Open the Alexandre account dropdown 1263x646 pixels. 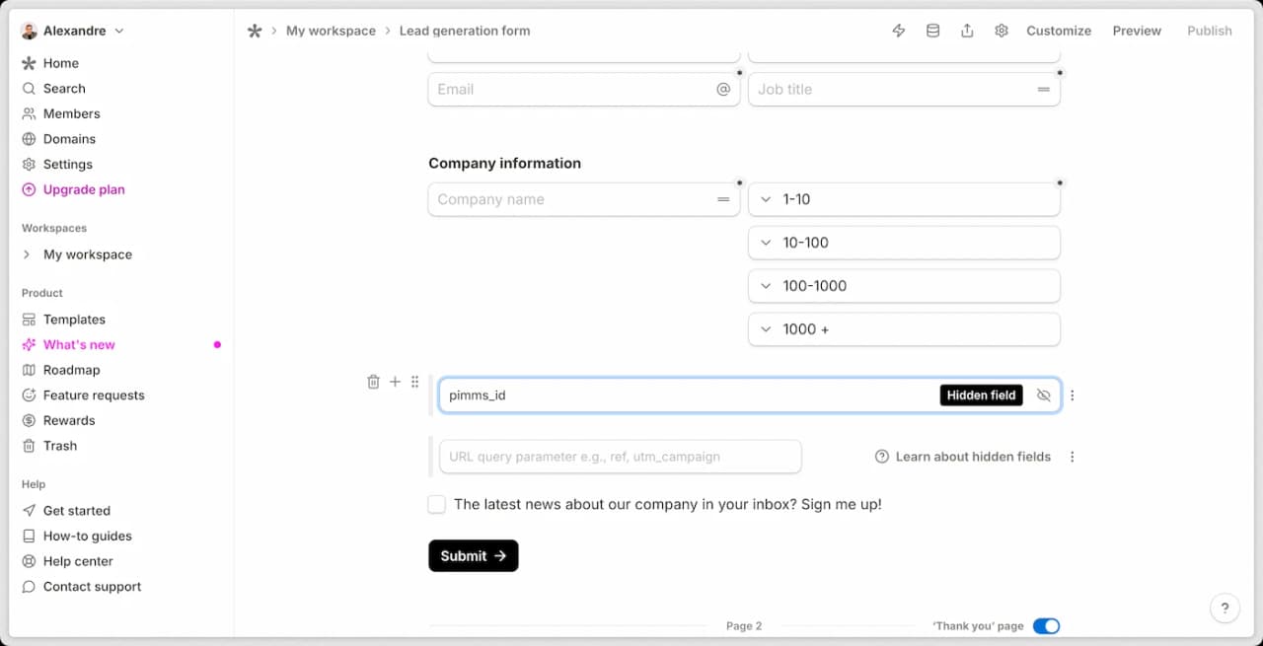[73, 31]
